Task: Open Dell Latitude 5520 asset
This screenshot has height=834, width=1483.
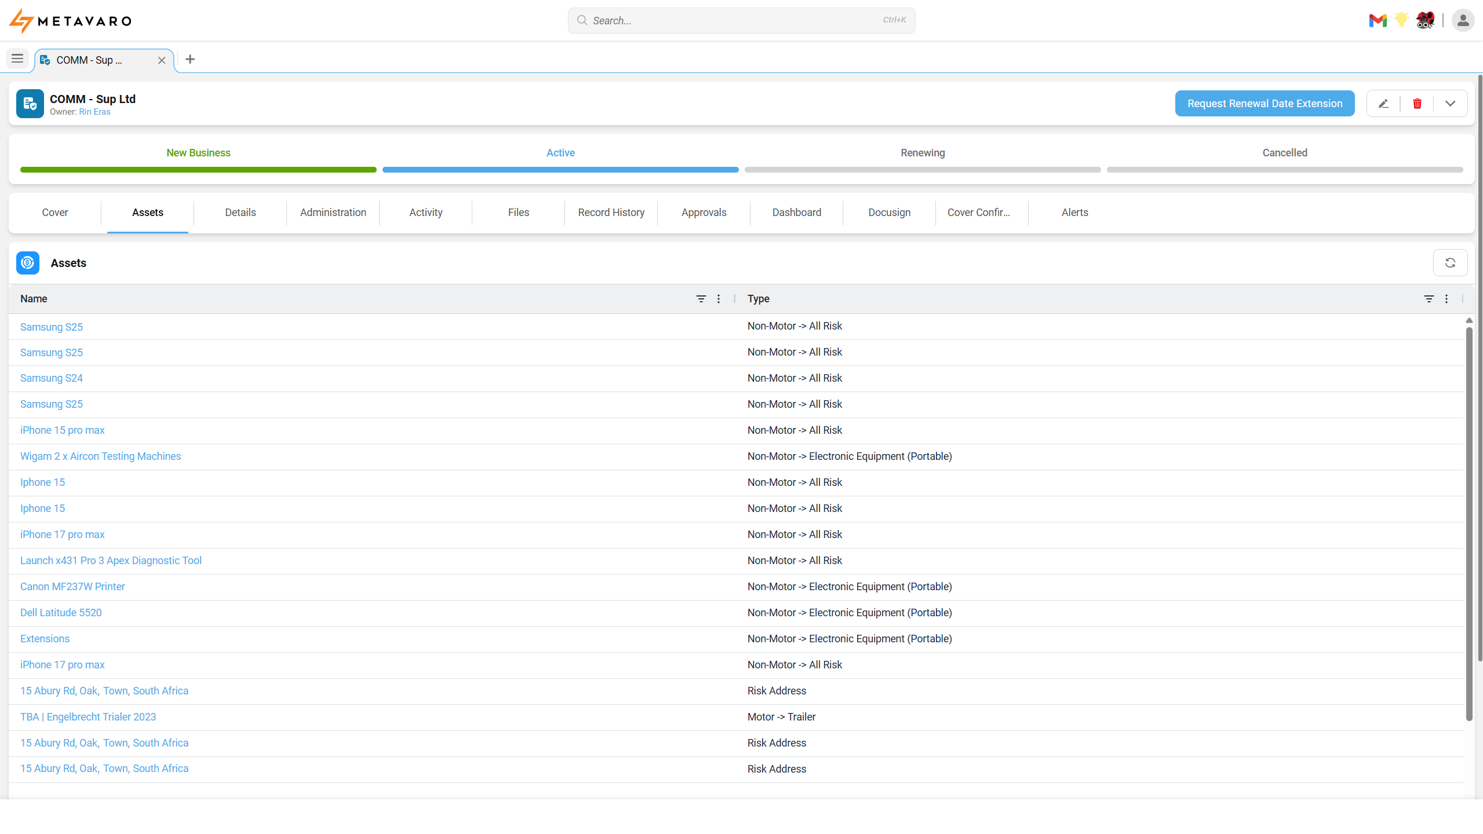Action: [x=61, y=613]
